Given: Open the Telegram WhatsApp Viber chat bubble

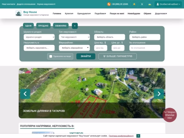Looking at the screenshot, I should click(x=169, y=115).
